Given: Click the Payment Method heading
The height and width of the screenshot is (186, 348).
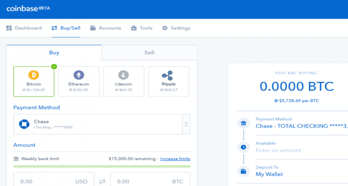Looking at the screenshot, I should pyautogui.click(x=36, y=108).
